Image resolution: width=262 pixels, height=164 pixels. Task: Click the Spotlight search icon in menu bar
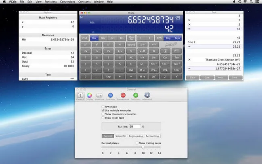pos(251,2)
